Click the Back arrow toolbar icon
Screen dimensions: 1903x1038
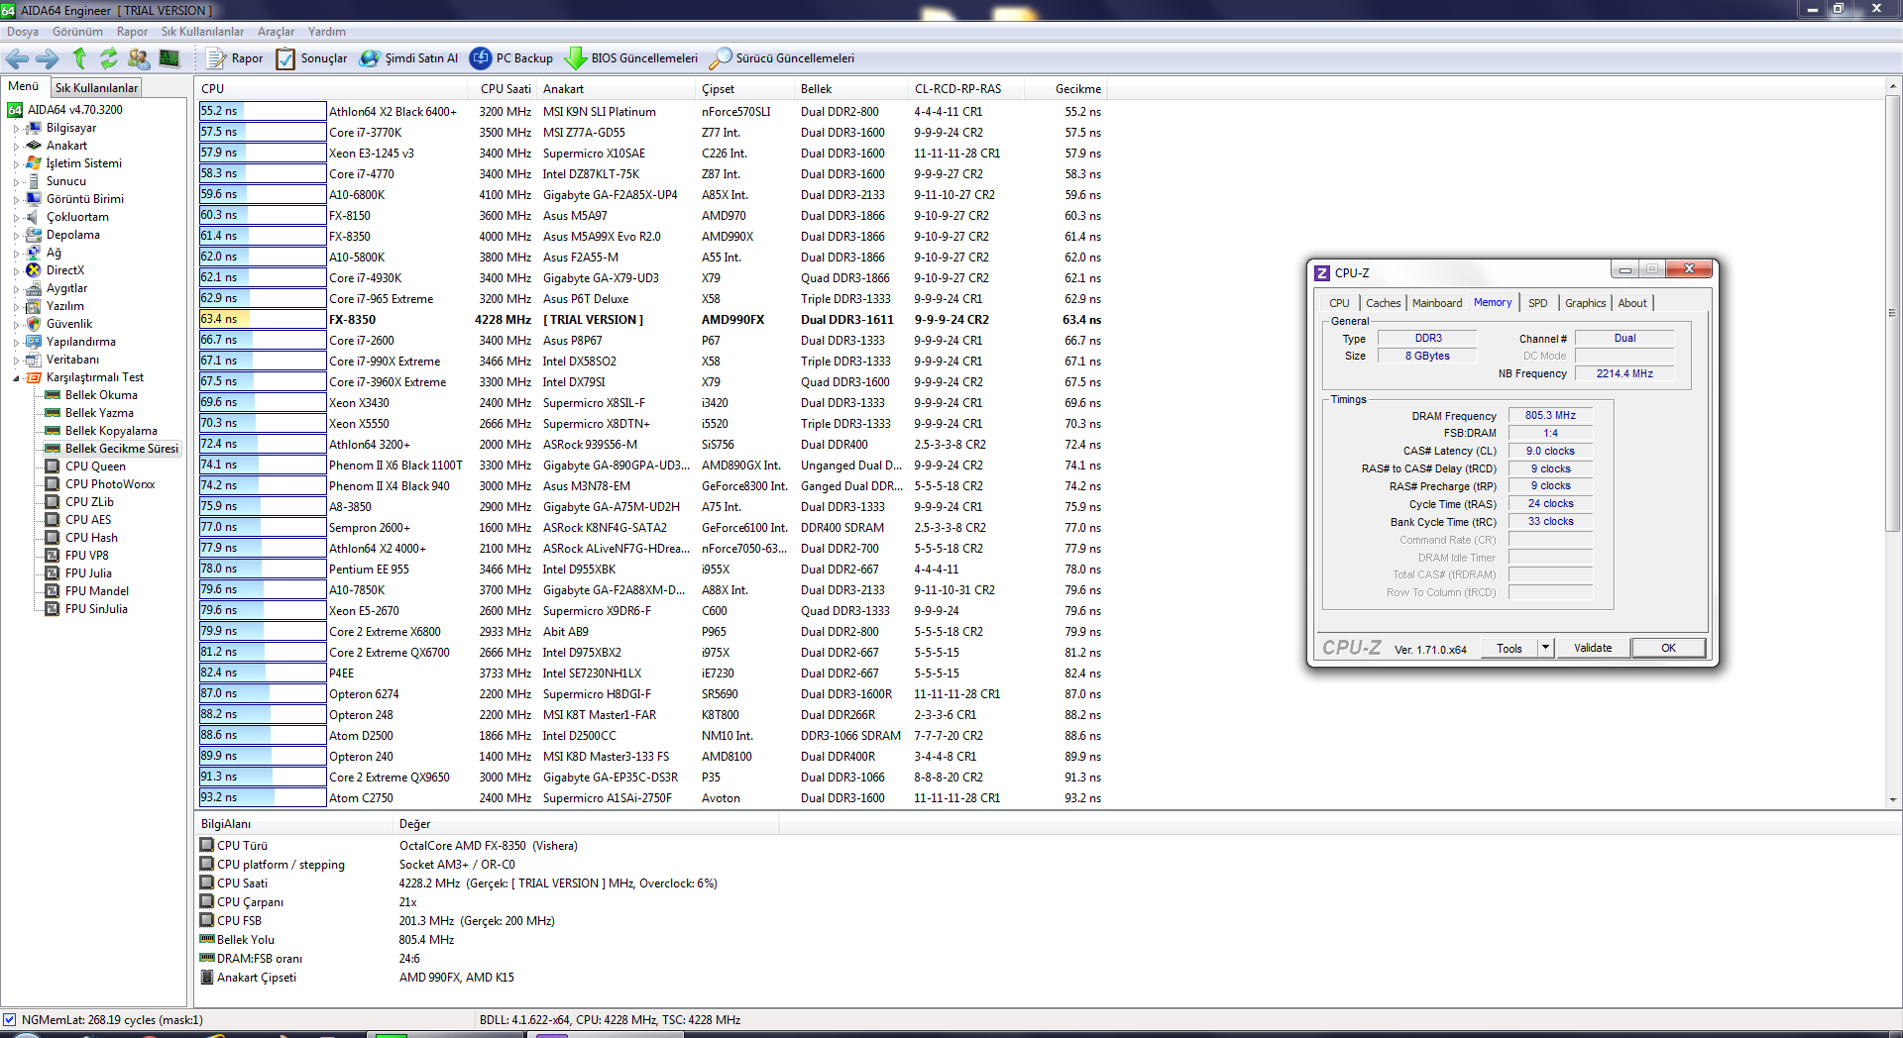pos(17,58)
